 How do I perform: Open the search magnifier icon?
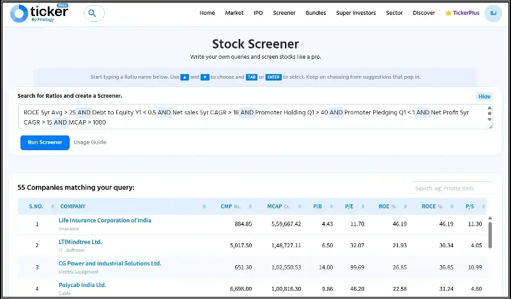(x=94, y=13)
